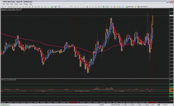Open the Strategy Tester panel

pos(123,7)
